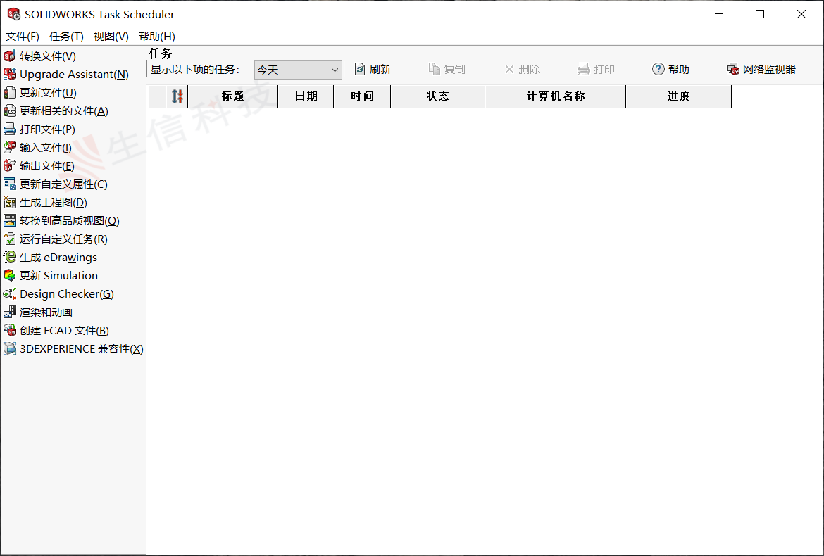
Task: Open the 帮助(H) menu in menu bar
Action: pos(156,36)
